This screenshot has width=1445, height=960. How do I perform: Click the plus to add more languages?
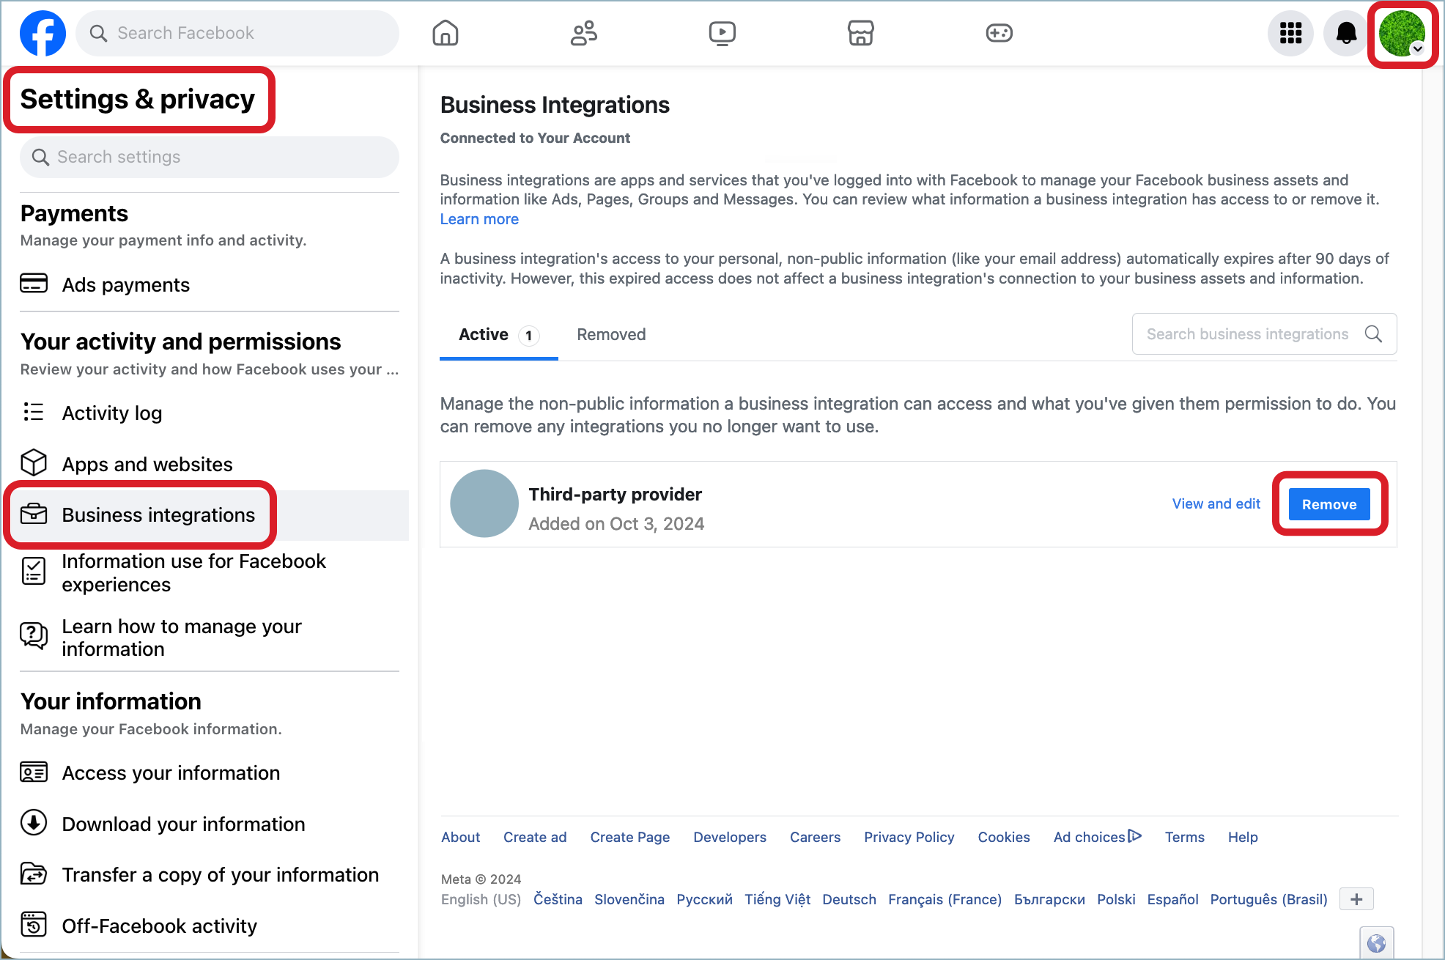tap(1356, 899)
